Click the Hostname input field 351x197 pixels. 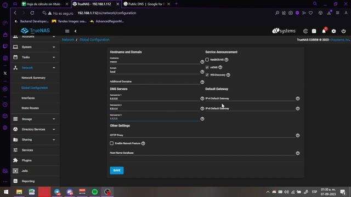click(x=155, y=62)
